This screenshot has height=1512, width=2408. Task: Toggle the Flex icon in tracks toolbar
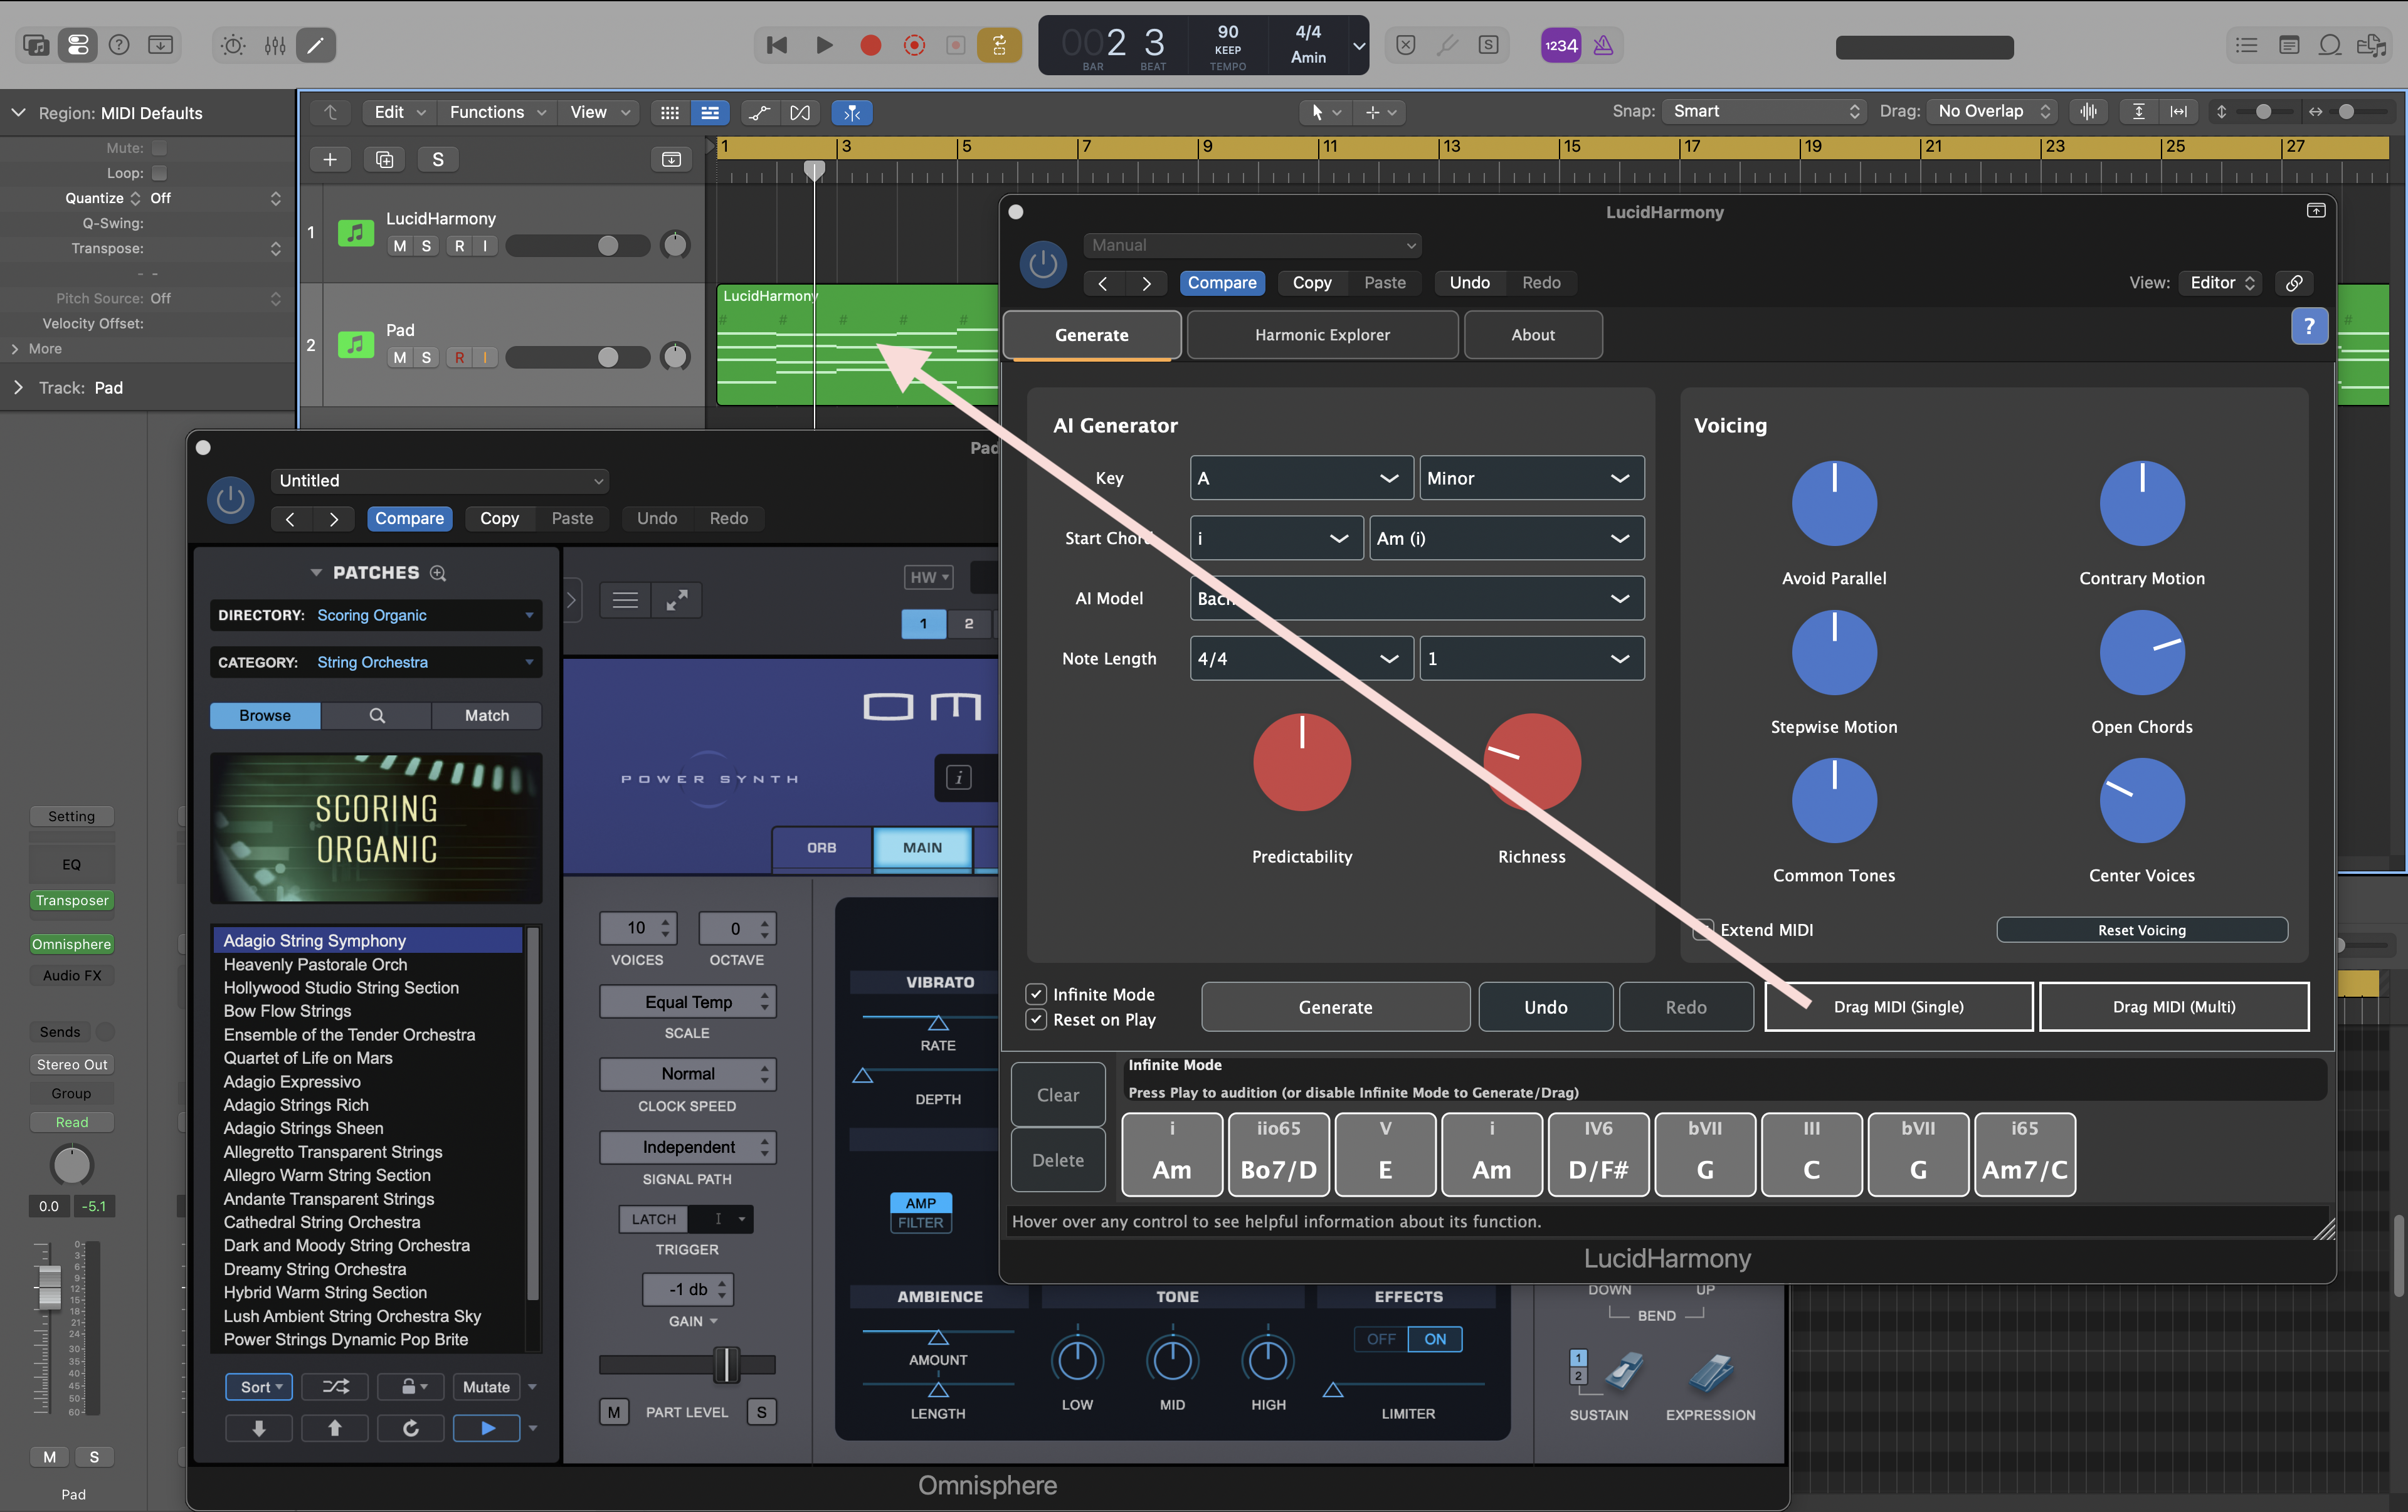click(800, 112)
